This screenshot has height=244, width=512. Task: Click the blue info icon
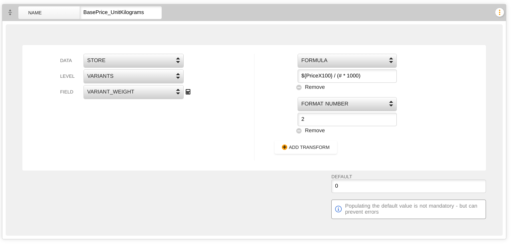338,209
